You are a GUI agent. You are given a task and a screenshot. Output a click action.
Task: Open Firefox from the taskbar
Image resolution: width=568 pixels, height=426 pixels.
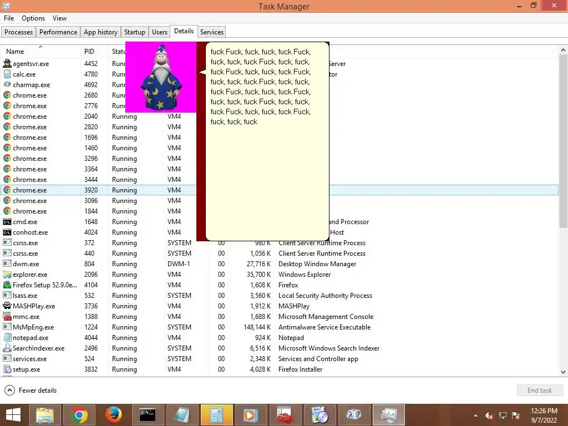pyautogui.click(x=113, y=415)
